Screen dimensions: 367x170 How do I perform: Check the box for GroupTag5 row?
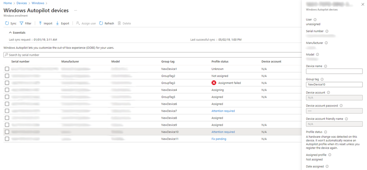coord(7,97)
